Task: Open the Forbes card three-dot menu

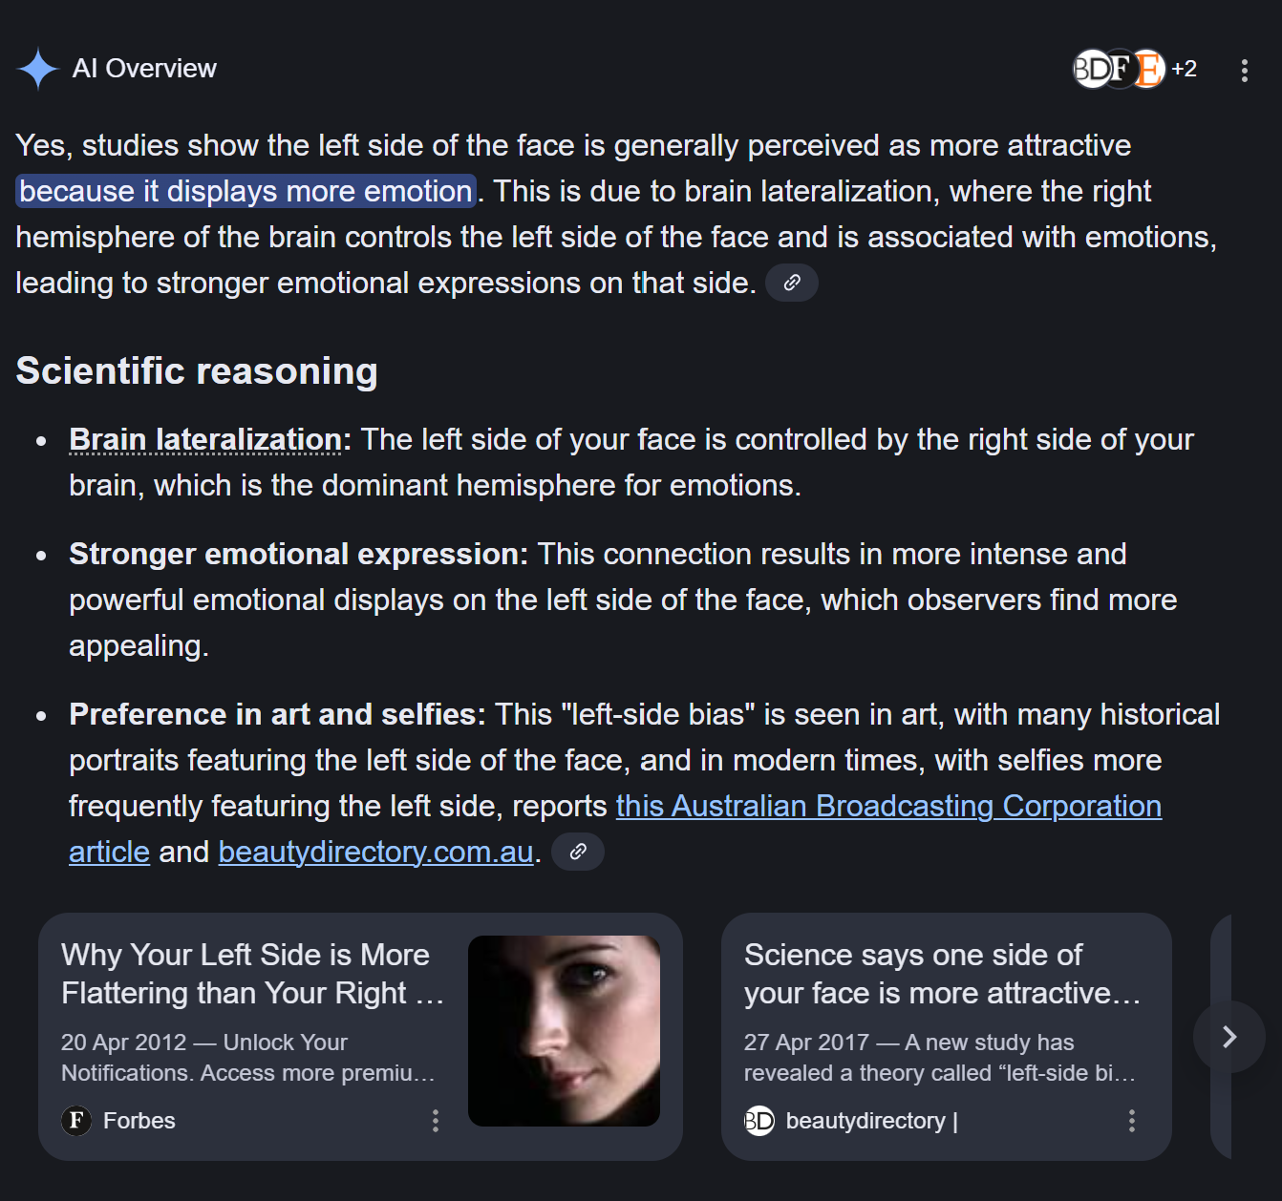Action: tap(436, 1120)
